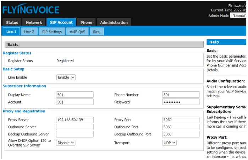Image resolution: width=248 pixels, height=160 pixels.
Task: Select the Line 1 sub-tab
Action: [x=11, y=32]
